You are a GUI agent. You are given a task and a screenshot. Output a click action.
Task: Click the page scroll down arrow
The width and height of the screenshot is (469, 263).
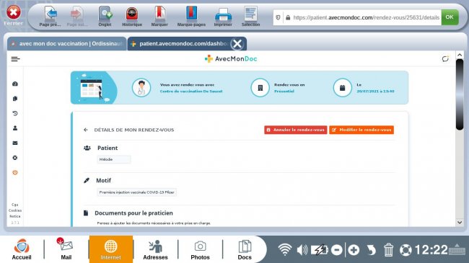tap(460, 223)
